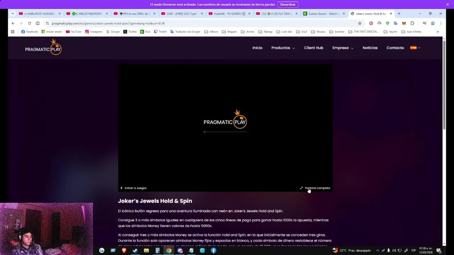
Task: Open the Instagram bookmark
Action: point(94,32)
